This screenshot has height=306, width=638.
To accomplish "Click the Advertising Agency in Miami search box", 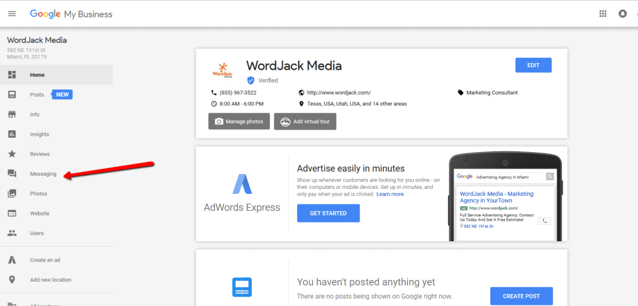I will pos(510,177).
